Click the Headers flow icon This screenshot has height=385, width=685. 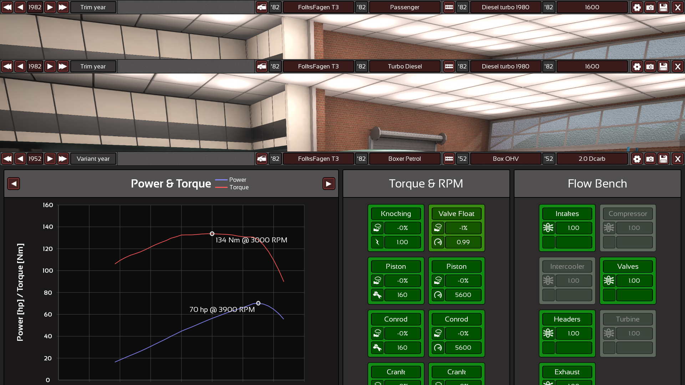548,333
